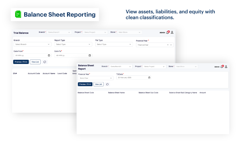Open Demo Project dropdown in Trial Balance header
This screenshot has height=150, width=239.
point(95,32)
